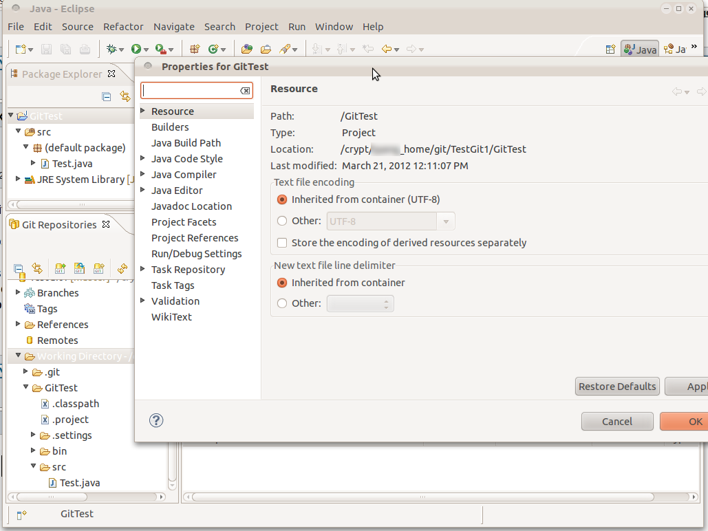Click the Run External Tools icon
The image size is (708, 531).
tap(160, 50)
